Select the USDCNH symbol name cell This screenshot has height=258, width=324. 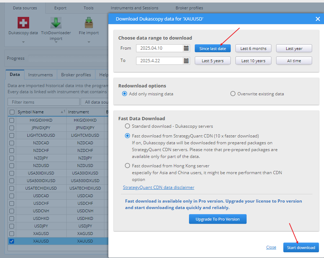pos(41,211)
